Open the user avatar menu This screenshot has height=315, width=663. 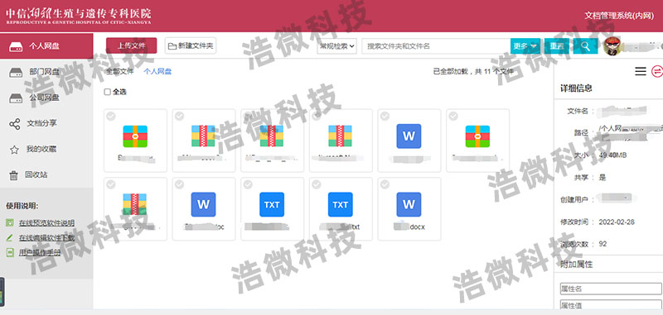[x=612, y=46]
